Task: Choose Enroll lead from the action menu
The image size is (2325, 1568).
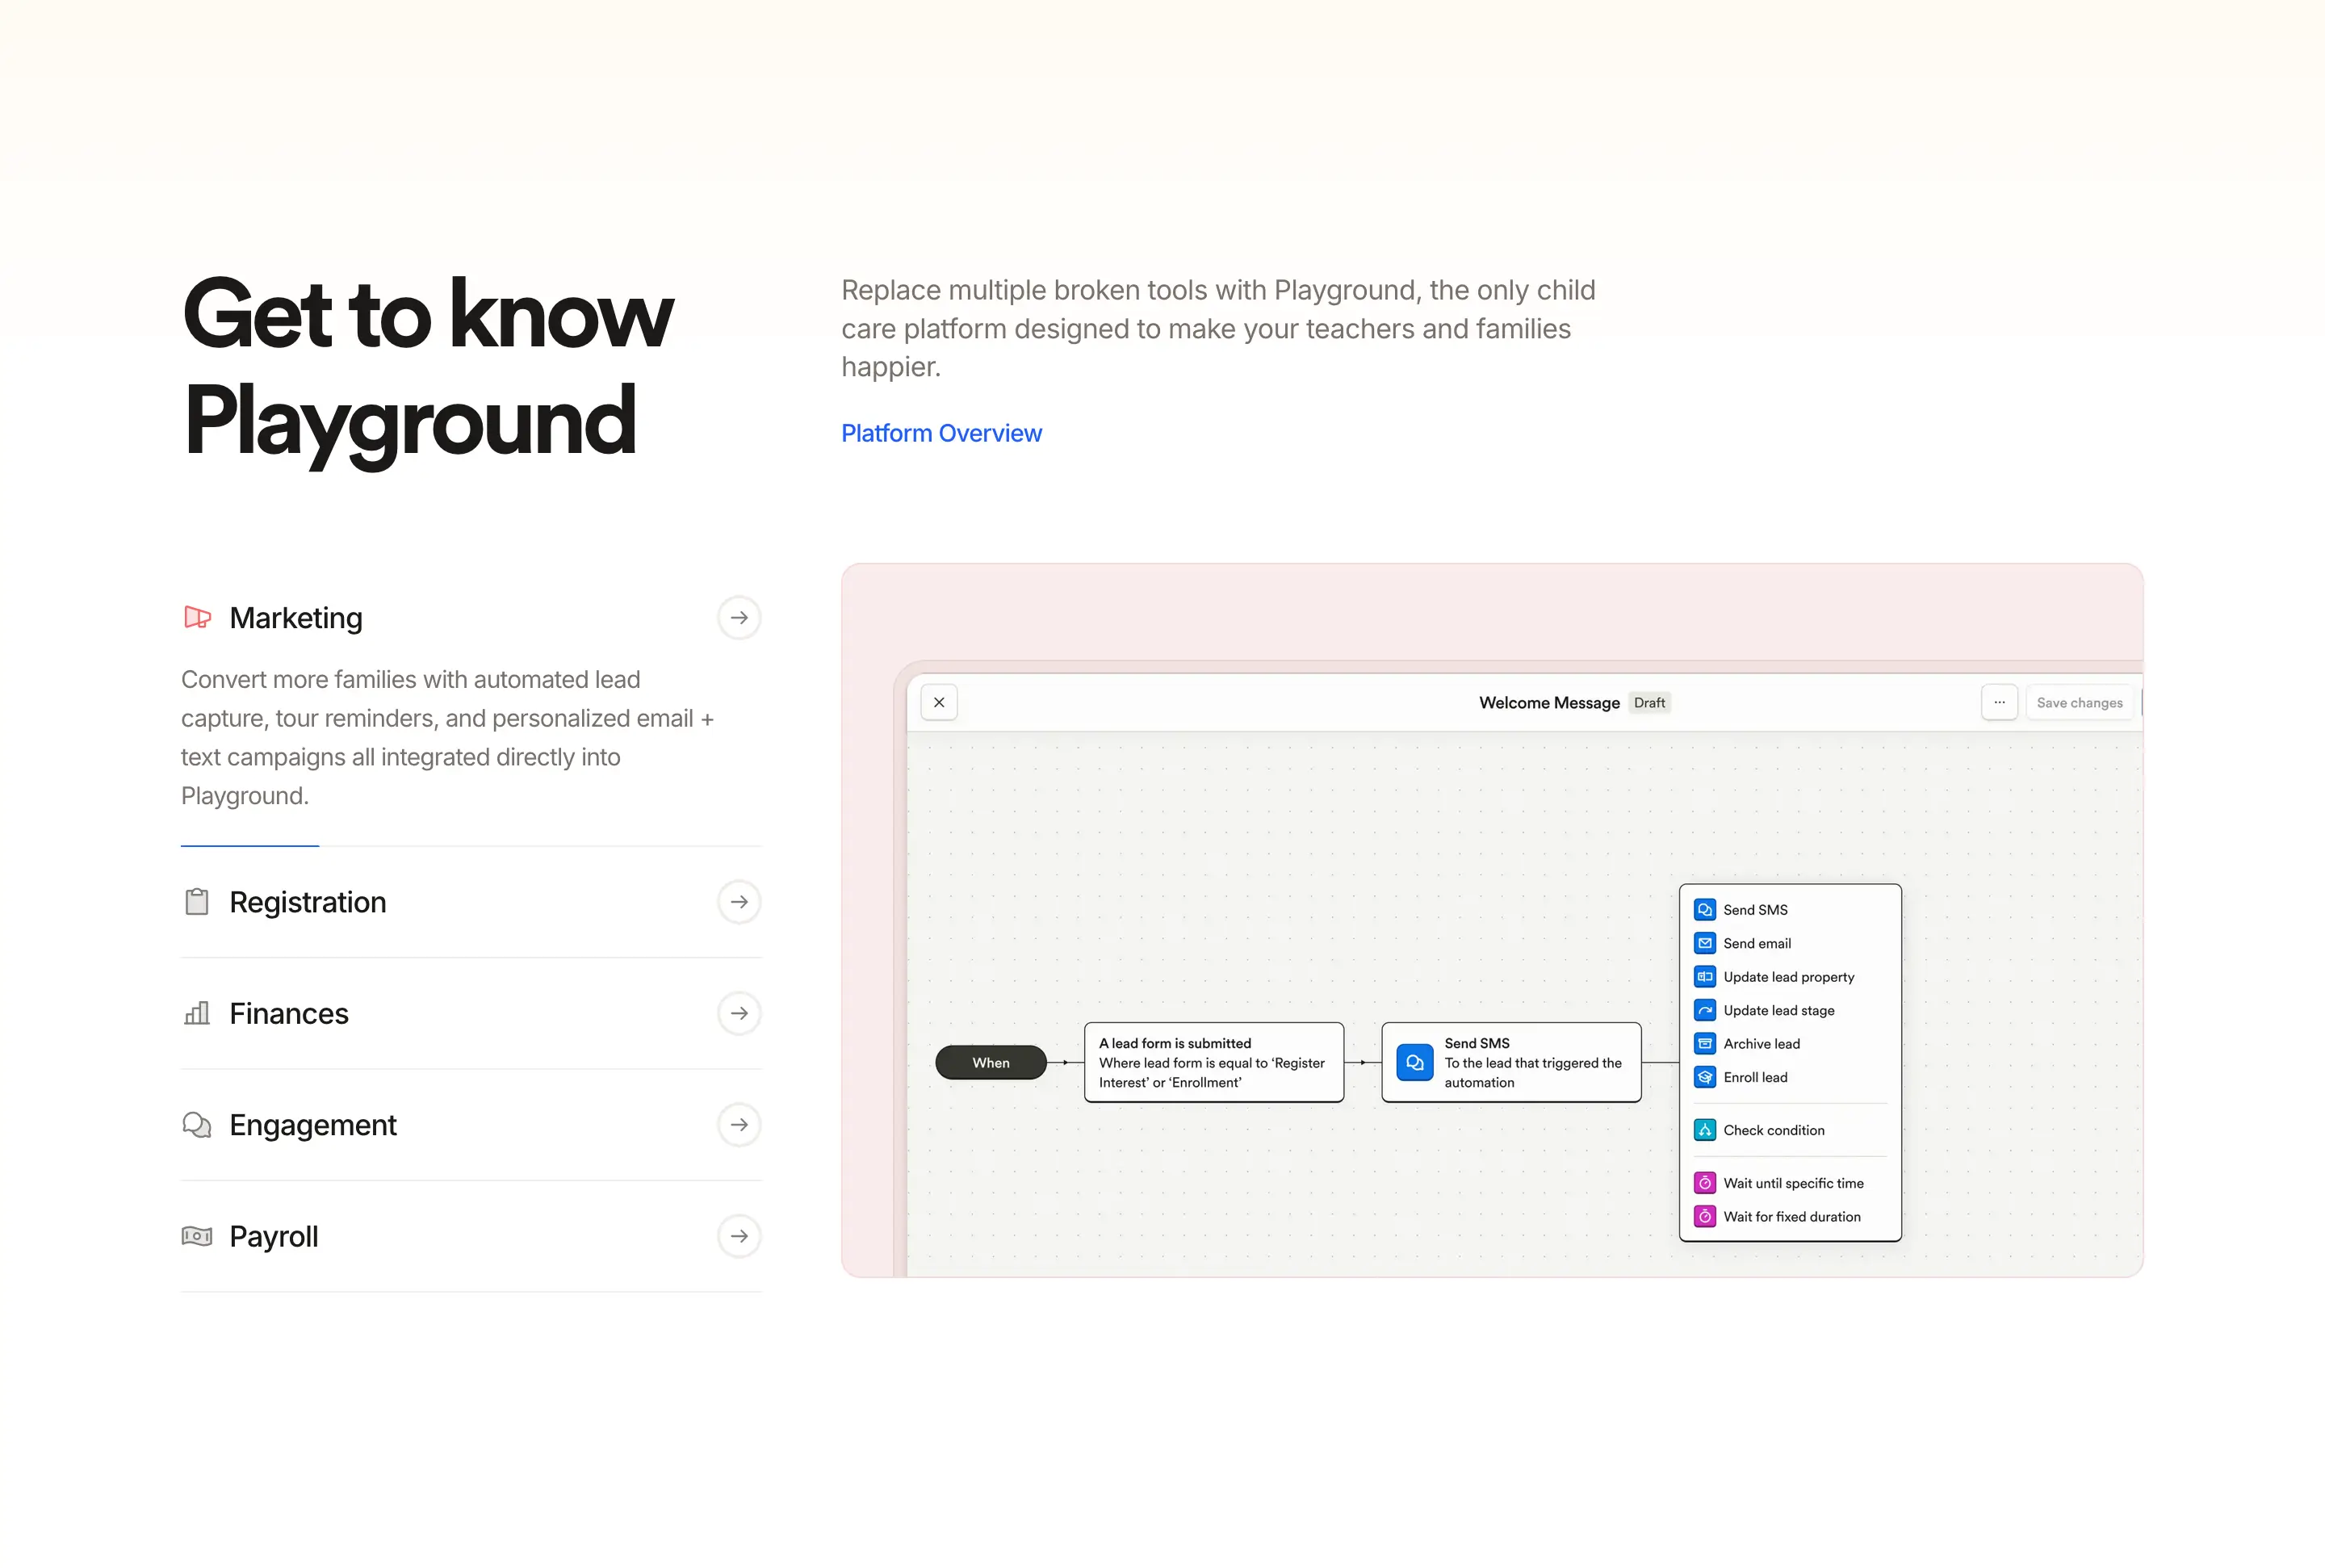Action: [1789, 1077]
